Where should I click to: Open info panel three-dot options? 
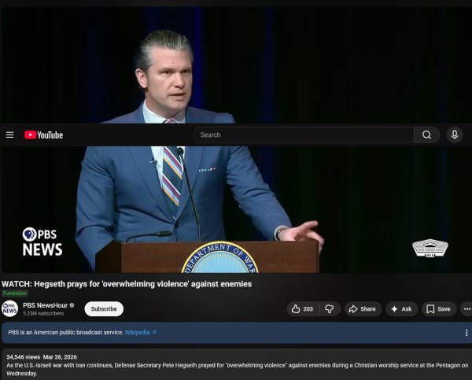coord(466,333)
